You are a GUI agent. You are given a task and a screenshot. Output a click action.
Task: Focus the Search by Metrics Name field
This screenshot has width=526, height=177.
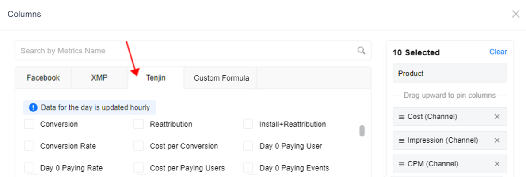pos(193,51)
